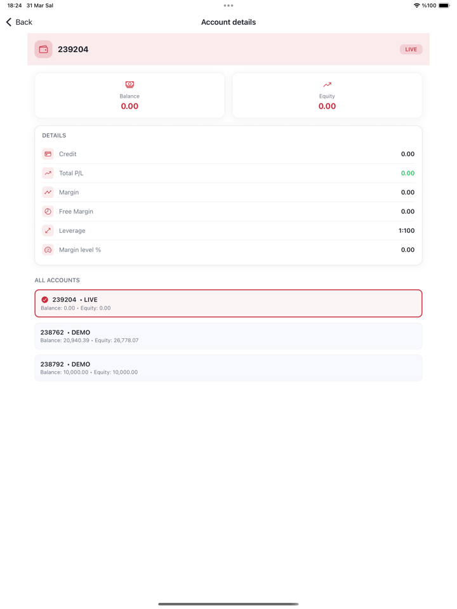Image resolution: width=457 pixels, height=609 pixels.
Task: Tap the Credit card icon
Action: [x=48, y=154]
